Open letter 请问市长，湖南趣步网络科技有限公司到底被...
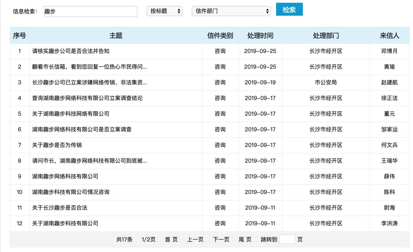413x252 pixels. click(x=89, y=161)
